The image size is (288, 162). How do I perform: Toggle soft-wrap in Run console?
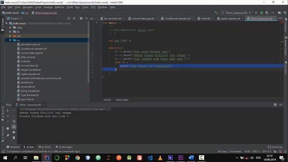pyautogui.click(x=14, y=121)
